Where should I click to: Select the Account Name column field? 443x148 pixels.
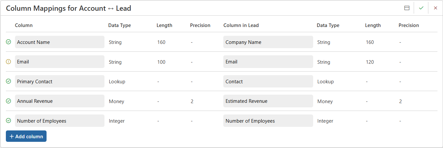[60, 42]
